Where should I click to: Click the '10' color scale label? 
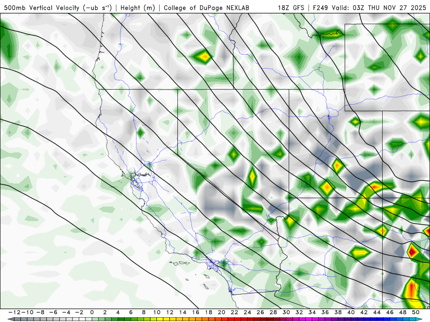[x=156, y=312]
